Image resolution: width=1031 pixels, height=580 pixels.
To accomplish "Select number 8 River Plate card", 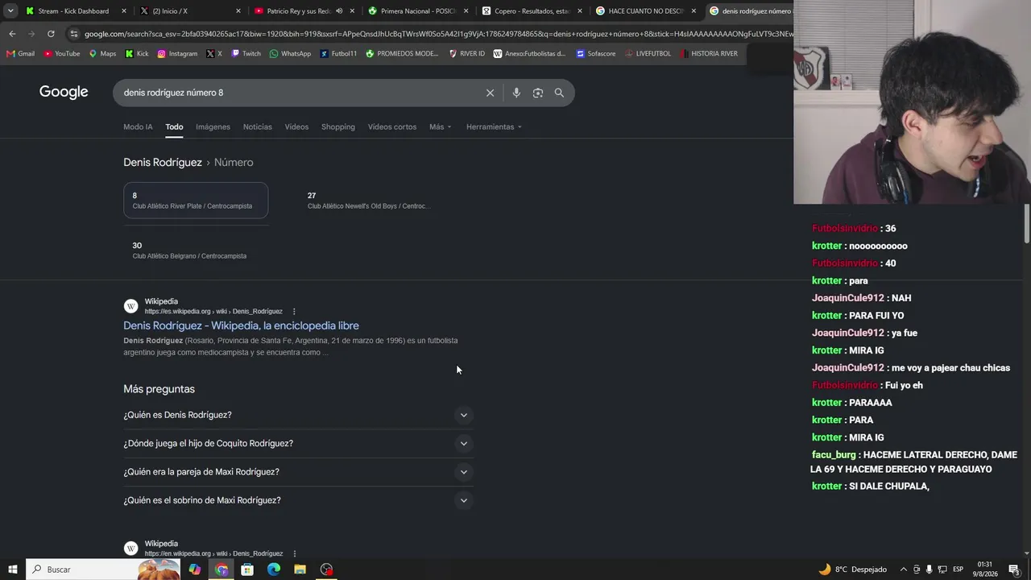I will [x=196, y=201].
